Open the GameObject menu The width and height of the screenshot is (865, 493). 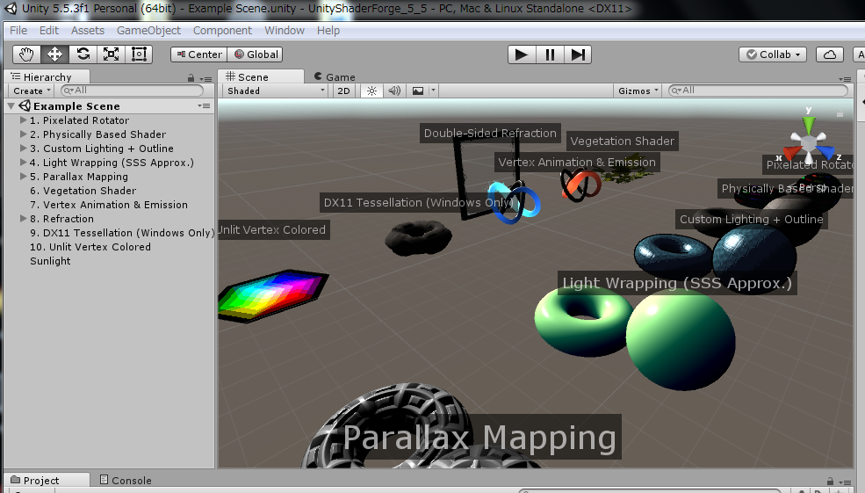click(148, 31)
